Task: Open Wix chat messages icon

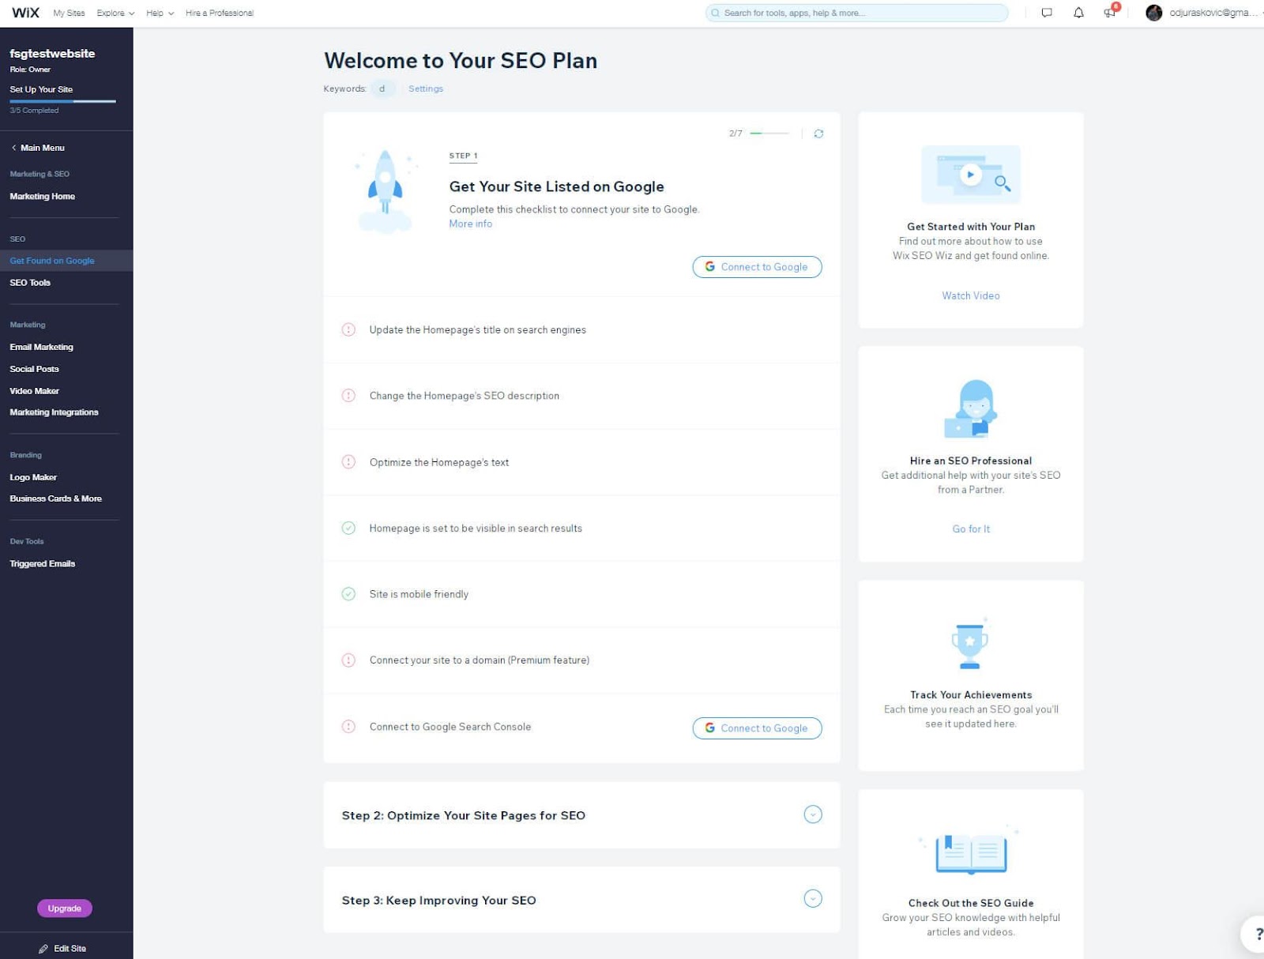Action: tap(1047, 13)
